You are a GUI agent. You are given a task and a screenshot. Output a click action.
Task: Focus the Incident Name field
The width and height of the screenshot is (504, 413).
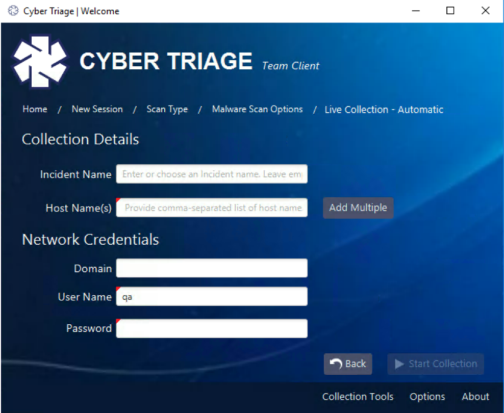(212, 174)
